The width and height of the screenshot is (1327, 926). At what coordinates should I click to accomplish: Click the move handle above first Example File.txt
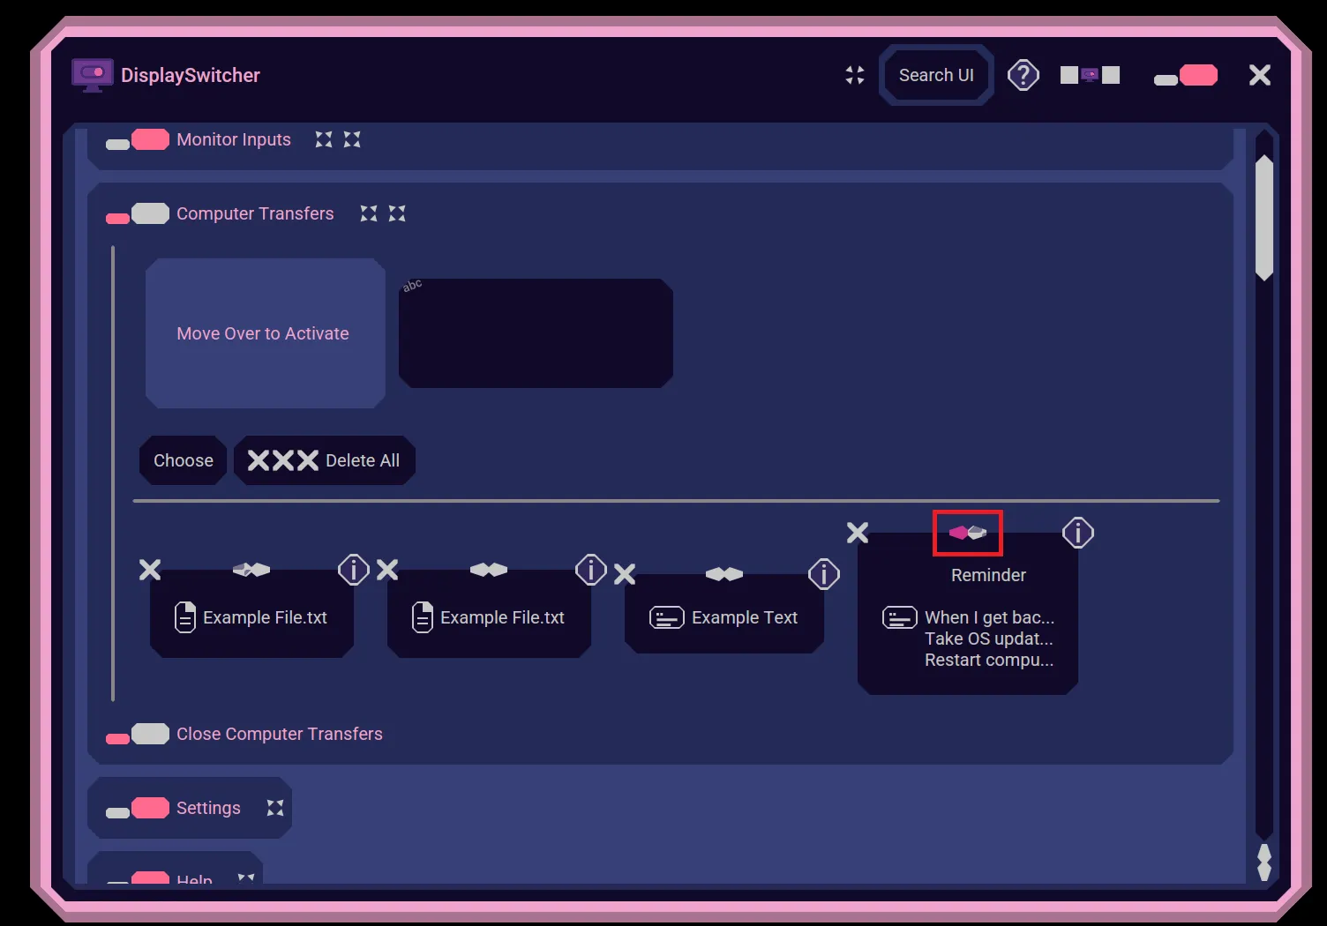point(251,570)
